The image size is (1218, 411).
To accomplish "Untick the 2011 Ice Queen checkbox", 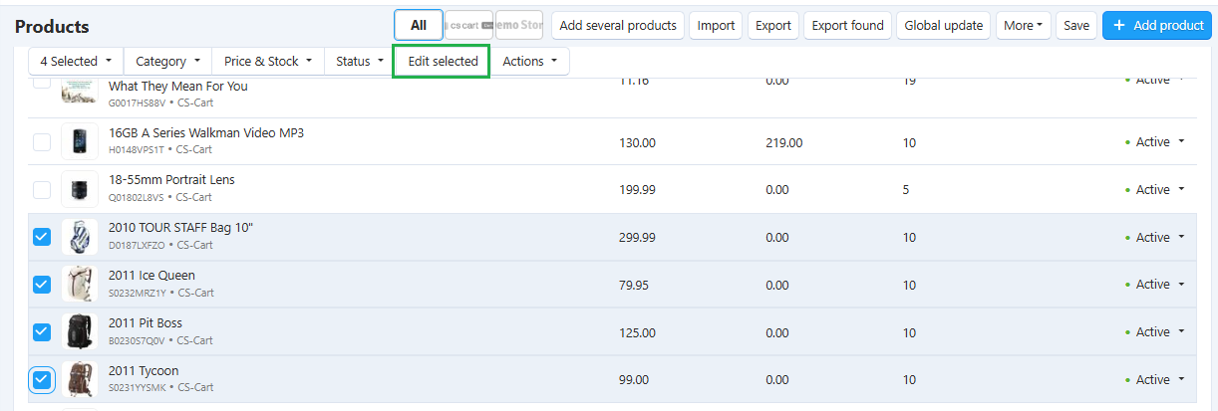I will point(42,285).
